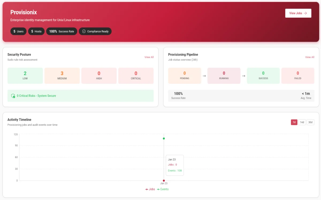Screen dimensions: 321x200
Task: Switch Activity Timeline to 30d view
Action: pyautogui.click(x=310, y=122)
